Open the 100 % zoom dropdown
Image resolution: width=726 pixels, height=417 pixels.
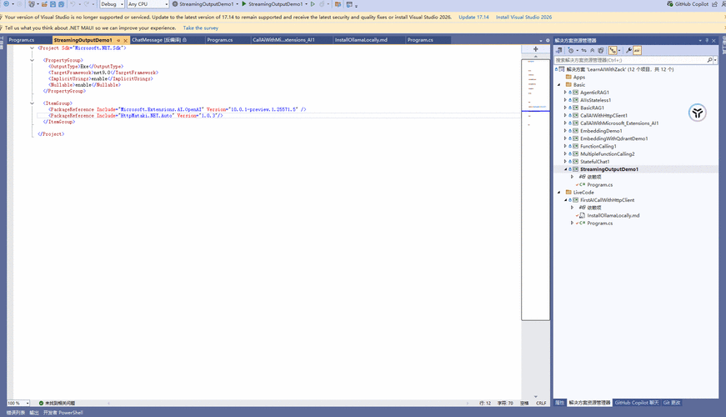18,403
